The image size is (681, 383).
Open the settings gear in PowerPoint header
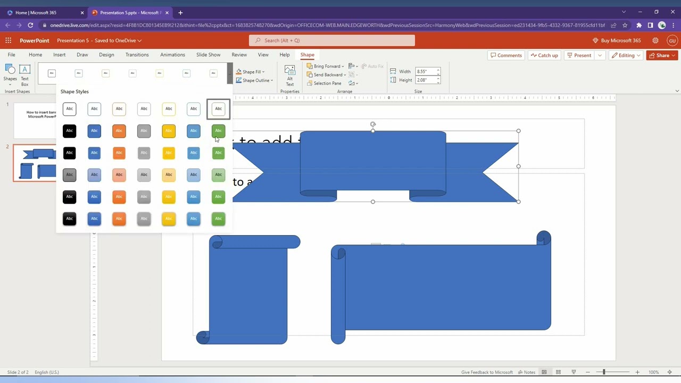click(655, 40)
